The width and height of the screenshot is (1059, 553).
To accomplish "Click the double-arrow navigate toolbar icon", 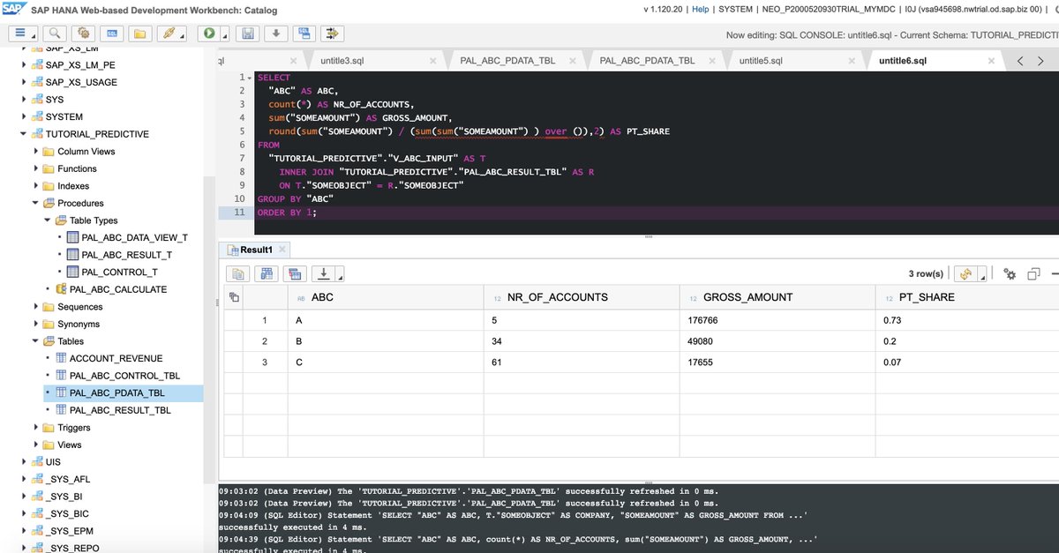I will pyautogui.click(x=332, y=34).
